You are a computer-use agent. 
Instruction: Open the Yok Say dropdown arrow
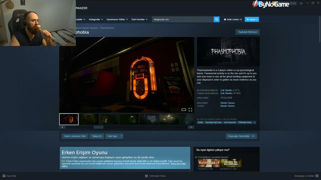[122, 136]
